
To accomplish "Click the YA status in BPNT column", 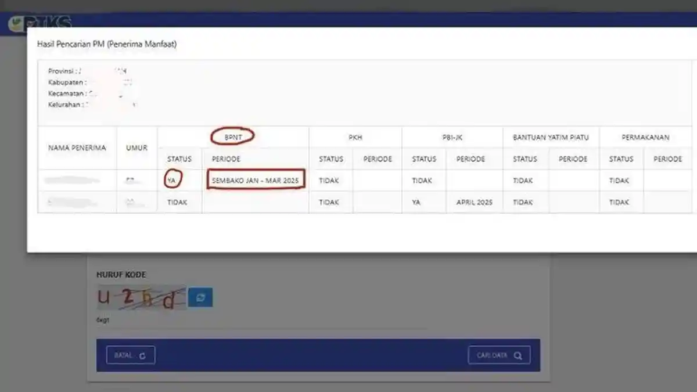I will tap(171, 181).
